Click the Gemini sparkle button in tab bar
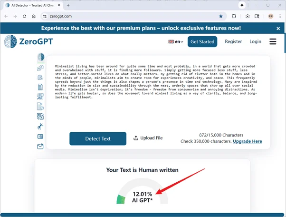Image resolution: width=286 pixels, height=217 pixels. [x=242, y=5]
